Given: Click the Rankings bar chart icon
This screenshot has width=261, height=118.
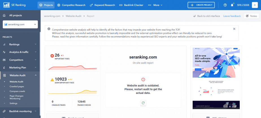Looking at the screenshot, I should 4,45.
